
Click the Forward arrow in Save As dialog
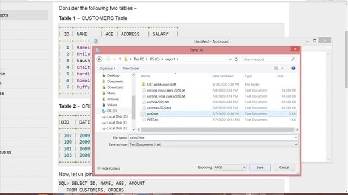[x=108, y=59]
